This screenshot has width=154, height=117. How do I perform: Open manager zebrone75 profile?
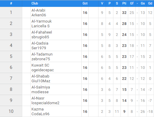click(x=41, y=59)
